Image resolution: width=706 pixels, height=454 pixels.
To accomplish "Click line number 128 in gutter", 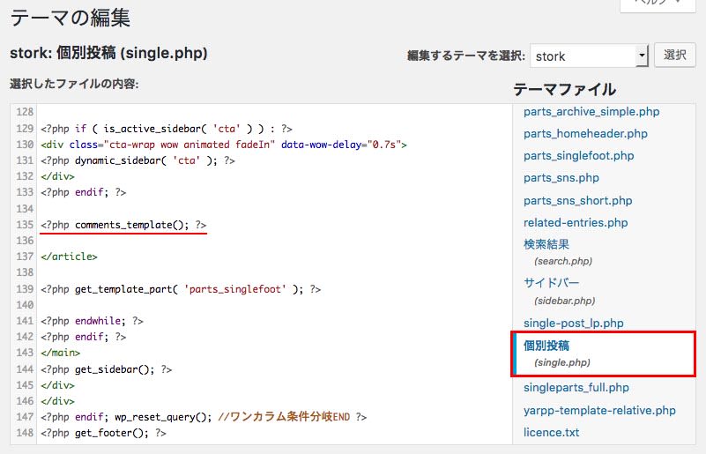I will (x=25, y=112).
